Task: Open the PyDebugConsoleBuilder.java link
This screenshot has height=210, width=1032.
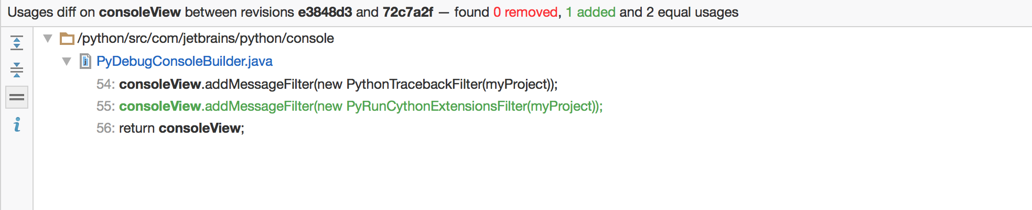Action: pos(185,61)
